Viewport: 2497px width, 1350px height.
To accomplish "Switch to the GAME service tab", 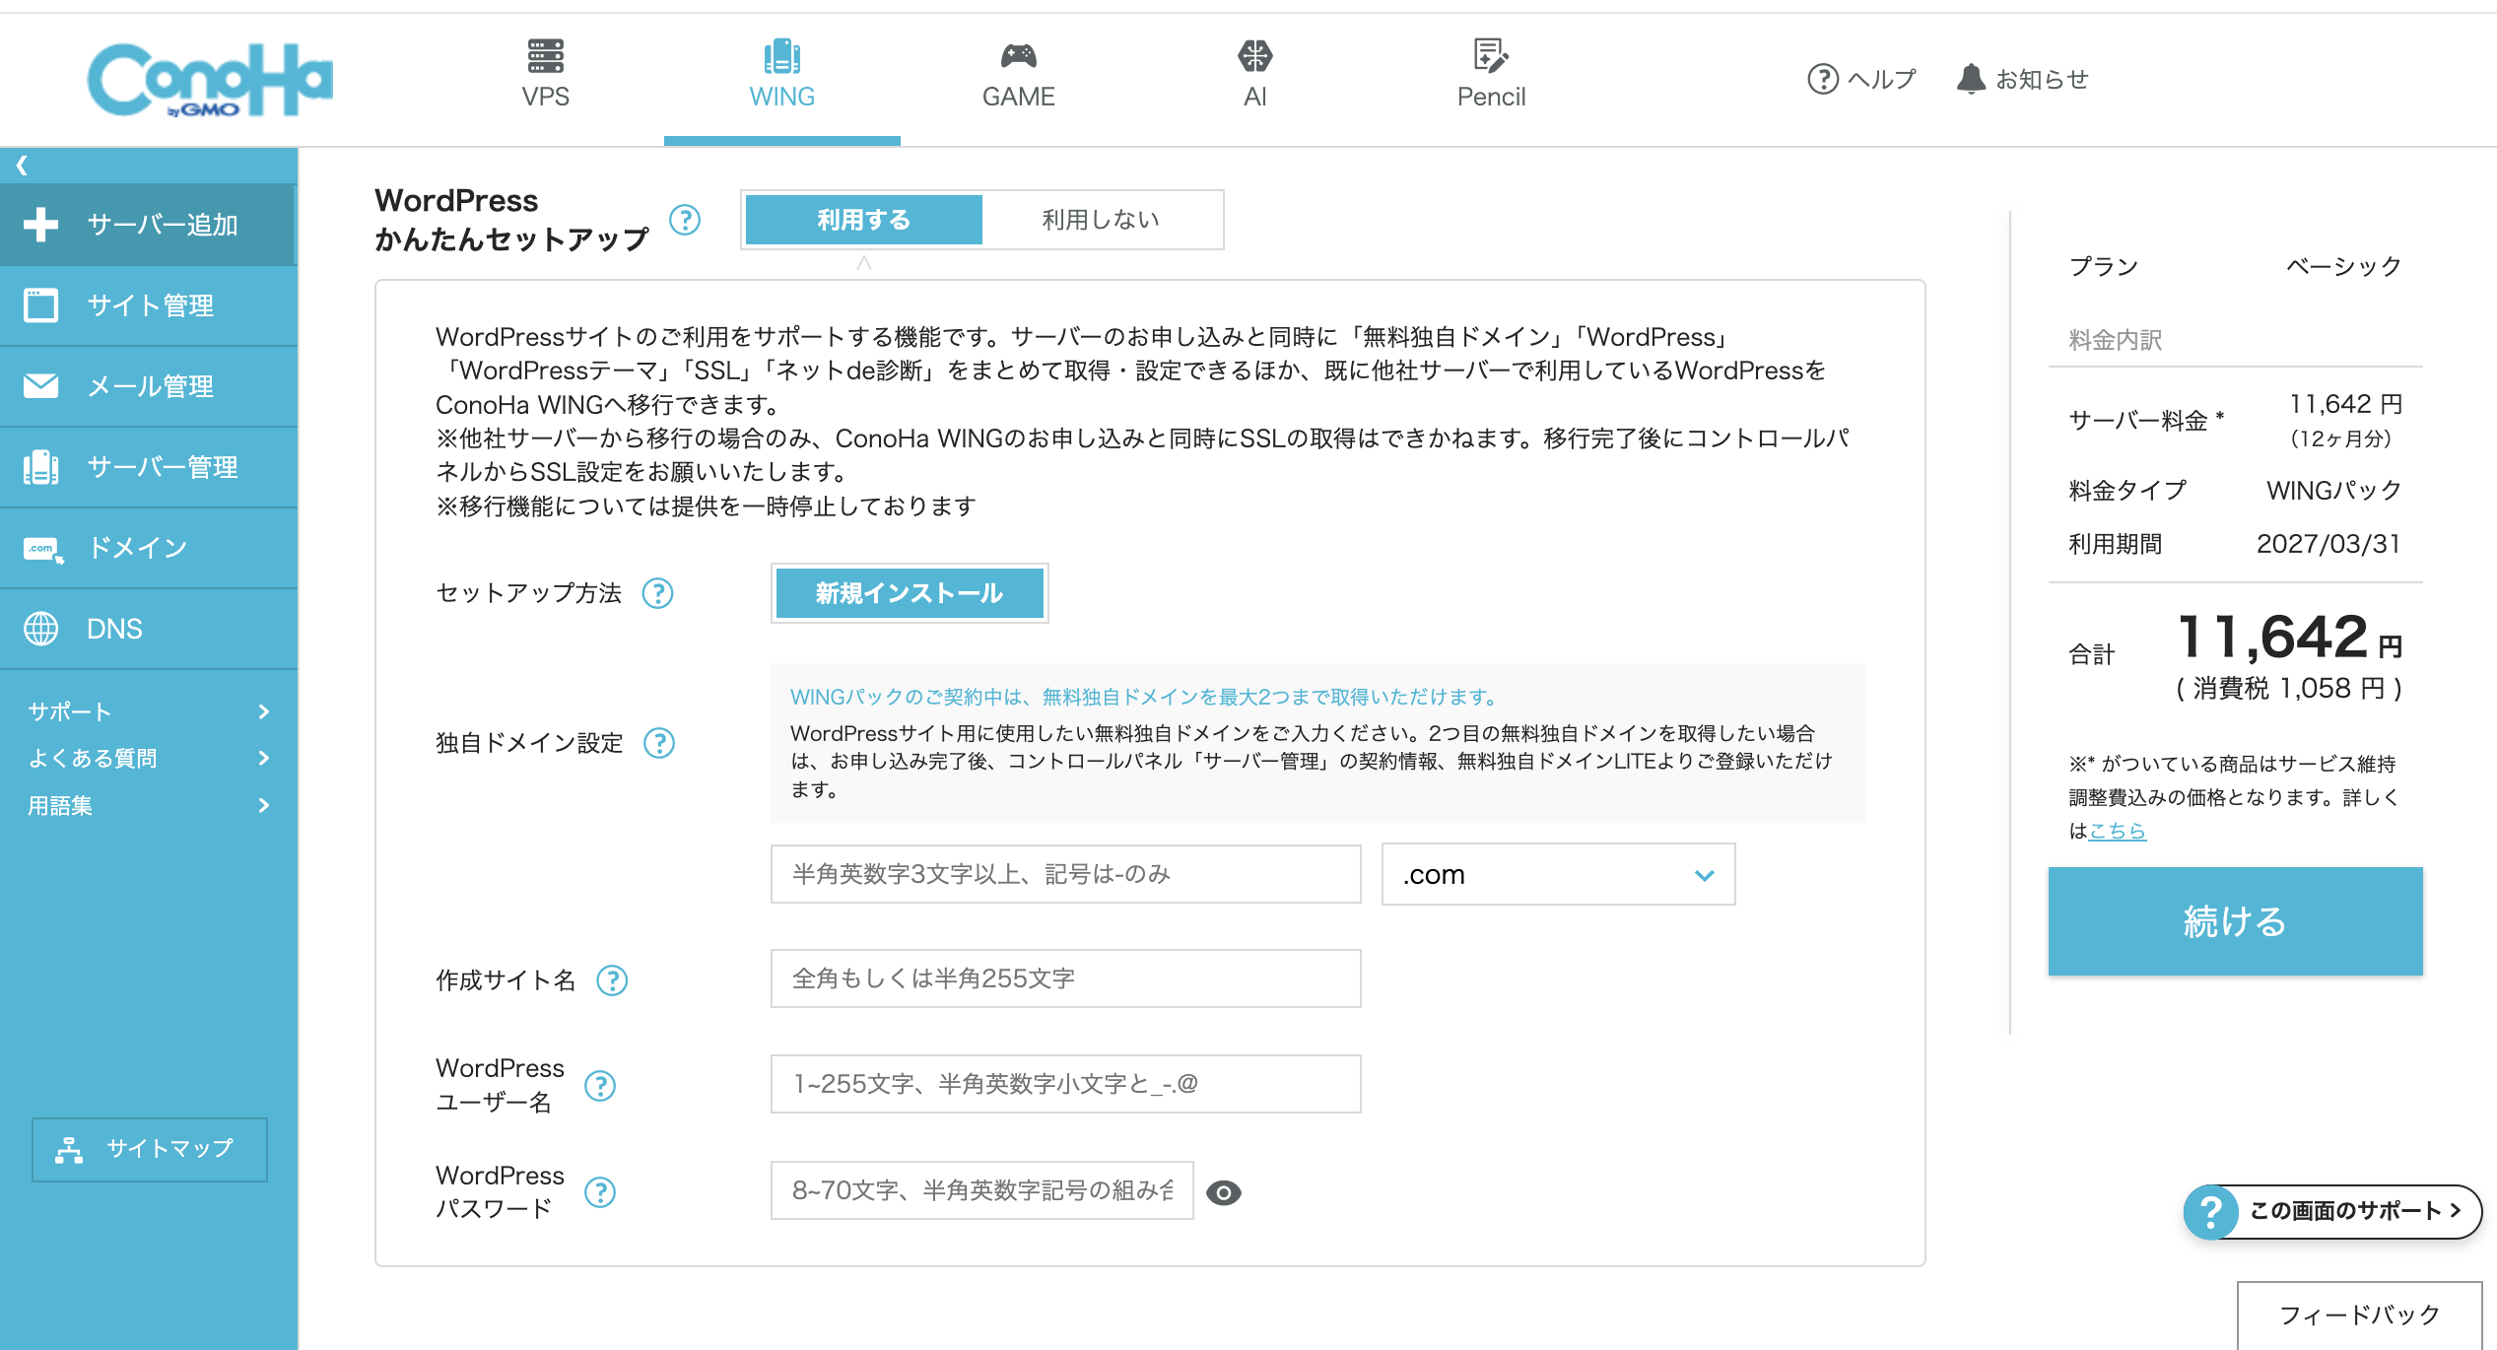I will click(x=1018, y=74).
